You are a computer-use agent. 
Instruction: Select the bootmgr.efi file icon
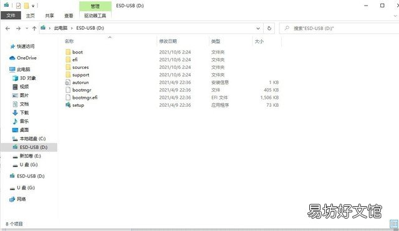coord(68,97)
